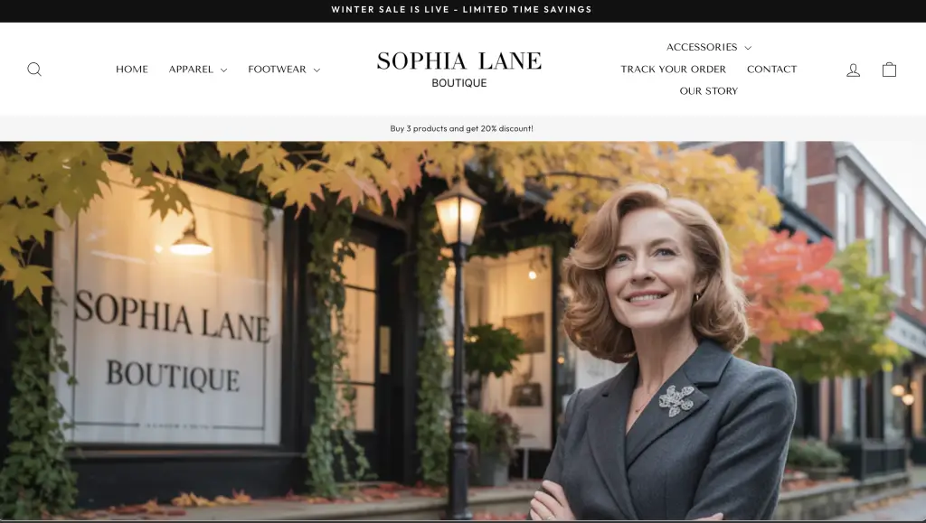Expand the Accessories dropdown chevron
The image size is (926, 523).
click(748, 48)
